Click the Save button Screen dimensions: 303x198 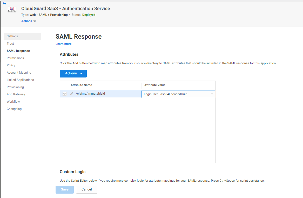pyautogui.click(x=65, y=189)
